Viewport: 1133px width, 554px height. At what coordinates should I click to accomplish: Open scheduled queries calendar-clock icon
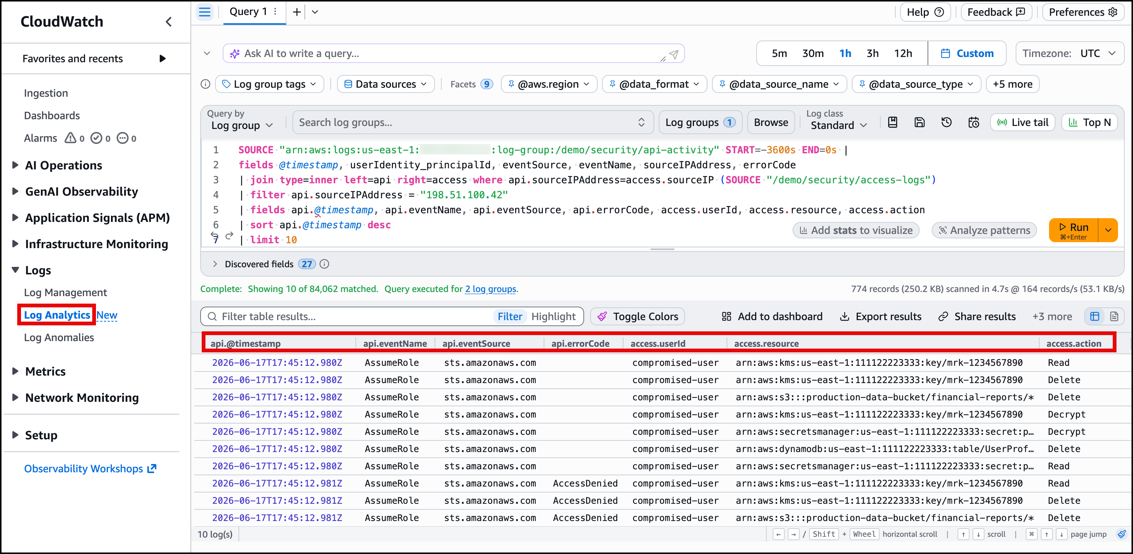coord(973,122)
